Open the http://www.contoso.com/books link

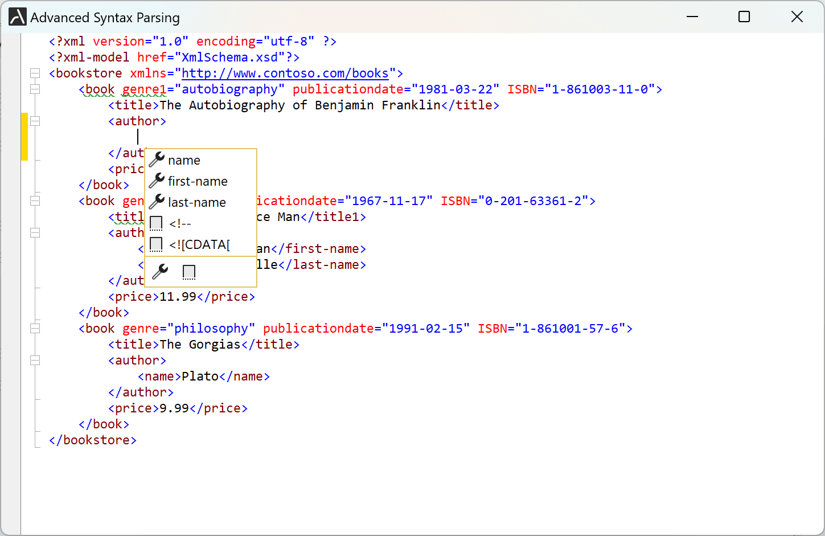click(285, 73)
